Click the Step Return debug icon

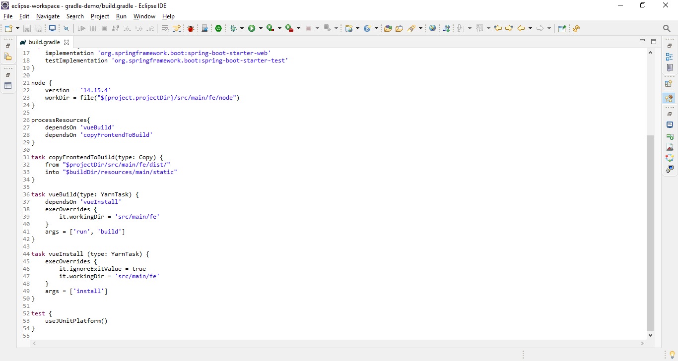tap(150, 28)
